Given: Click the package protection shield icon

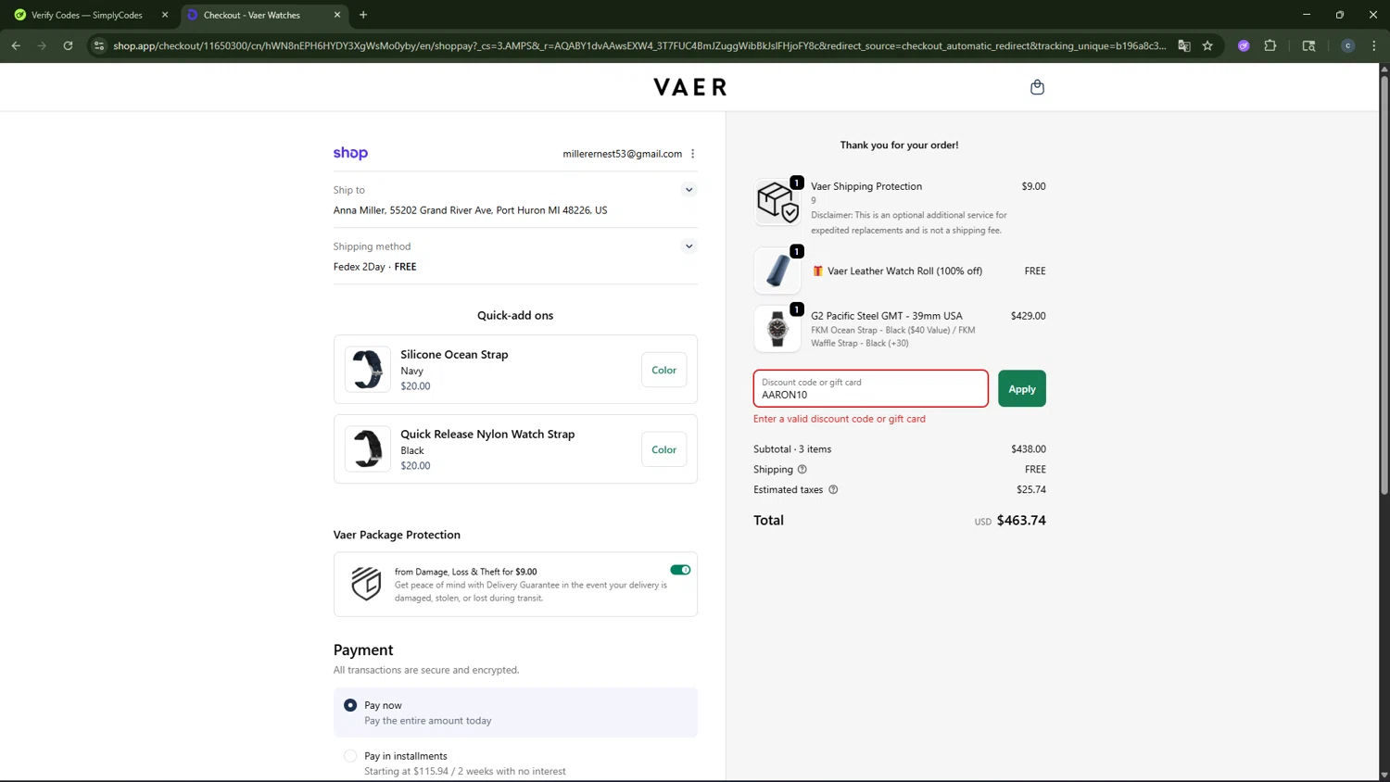Looking at the screenshot, I should [x=366, y=584].
